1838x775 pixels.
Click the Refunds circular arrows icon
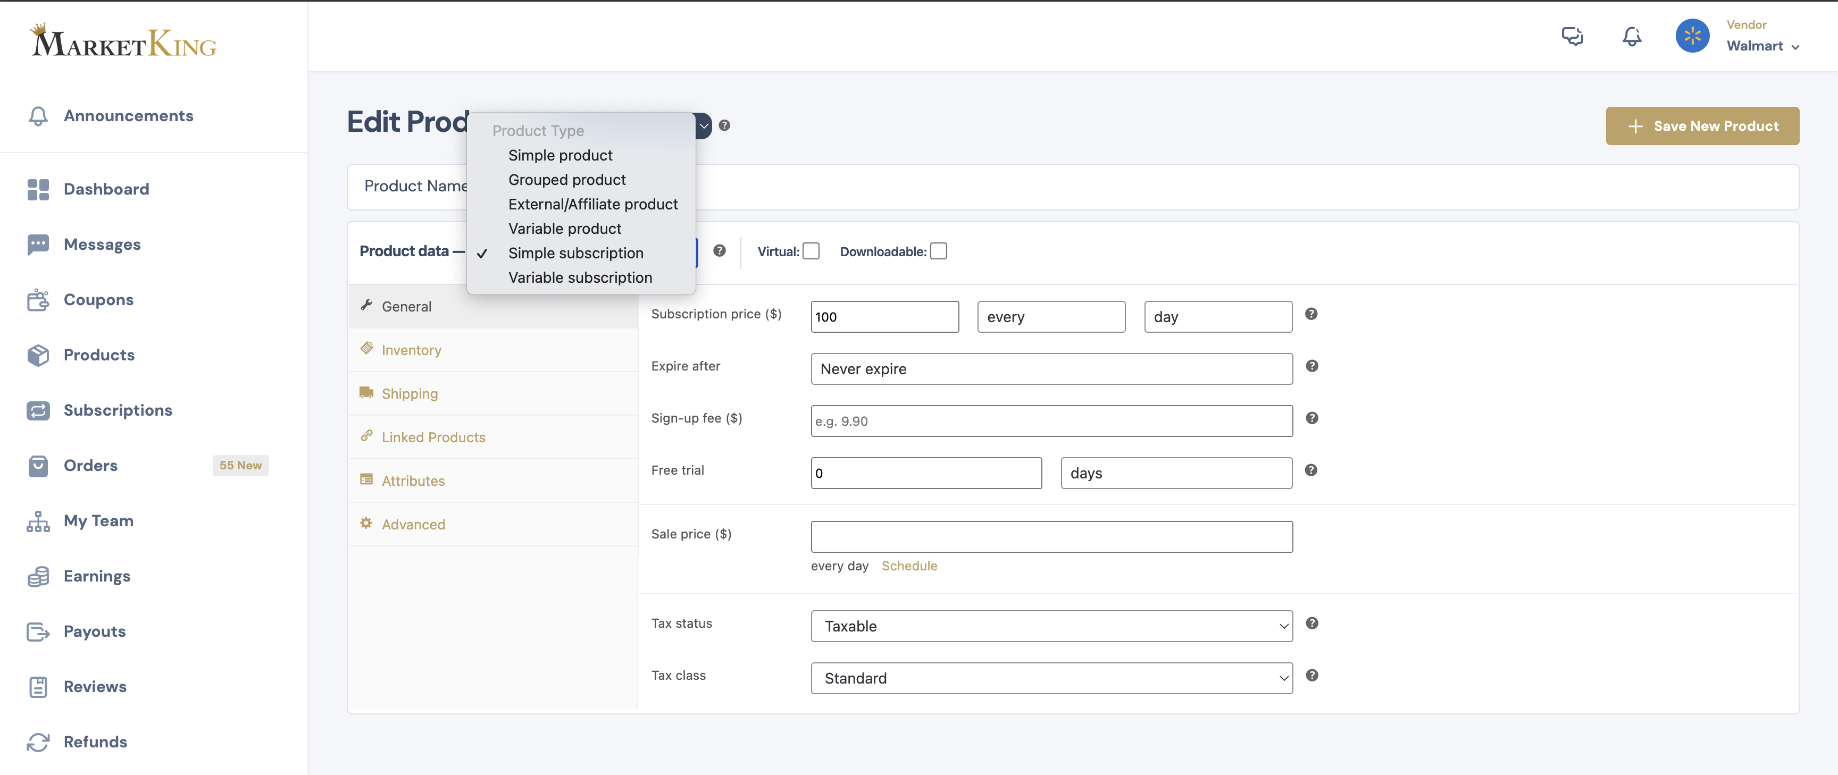click(x=38, y=742)
